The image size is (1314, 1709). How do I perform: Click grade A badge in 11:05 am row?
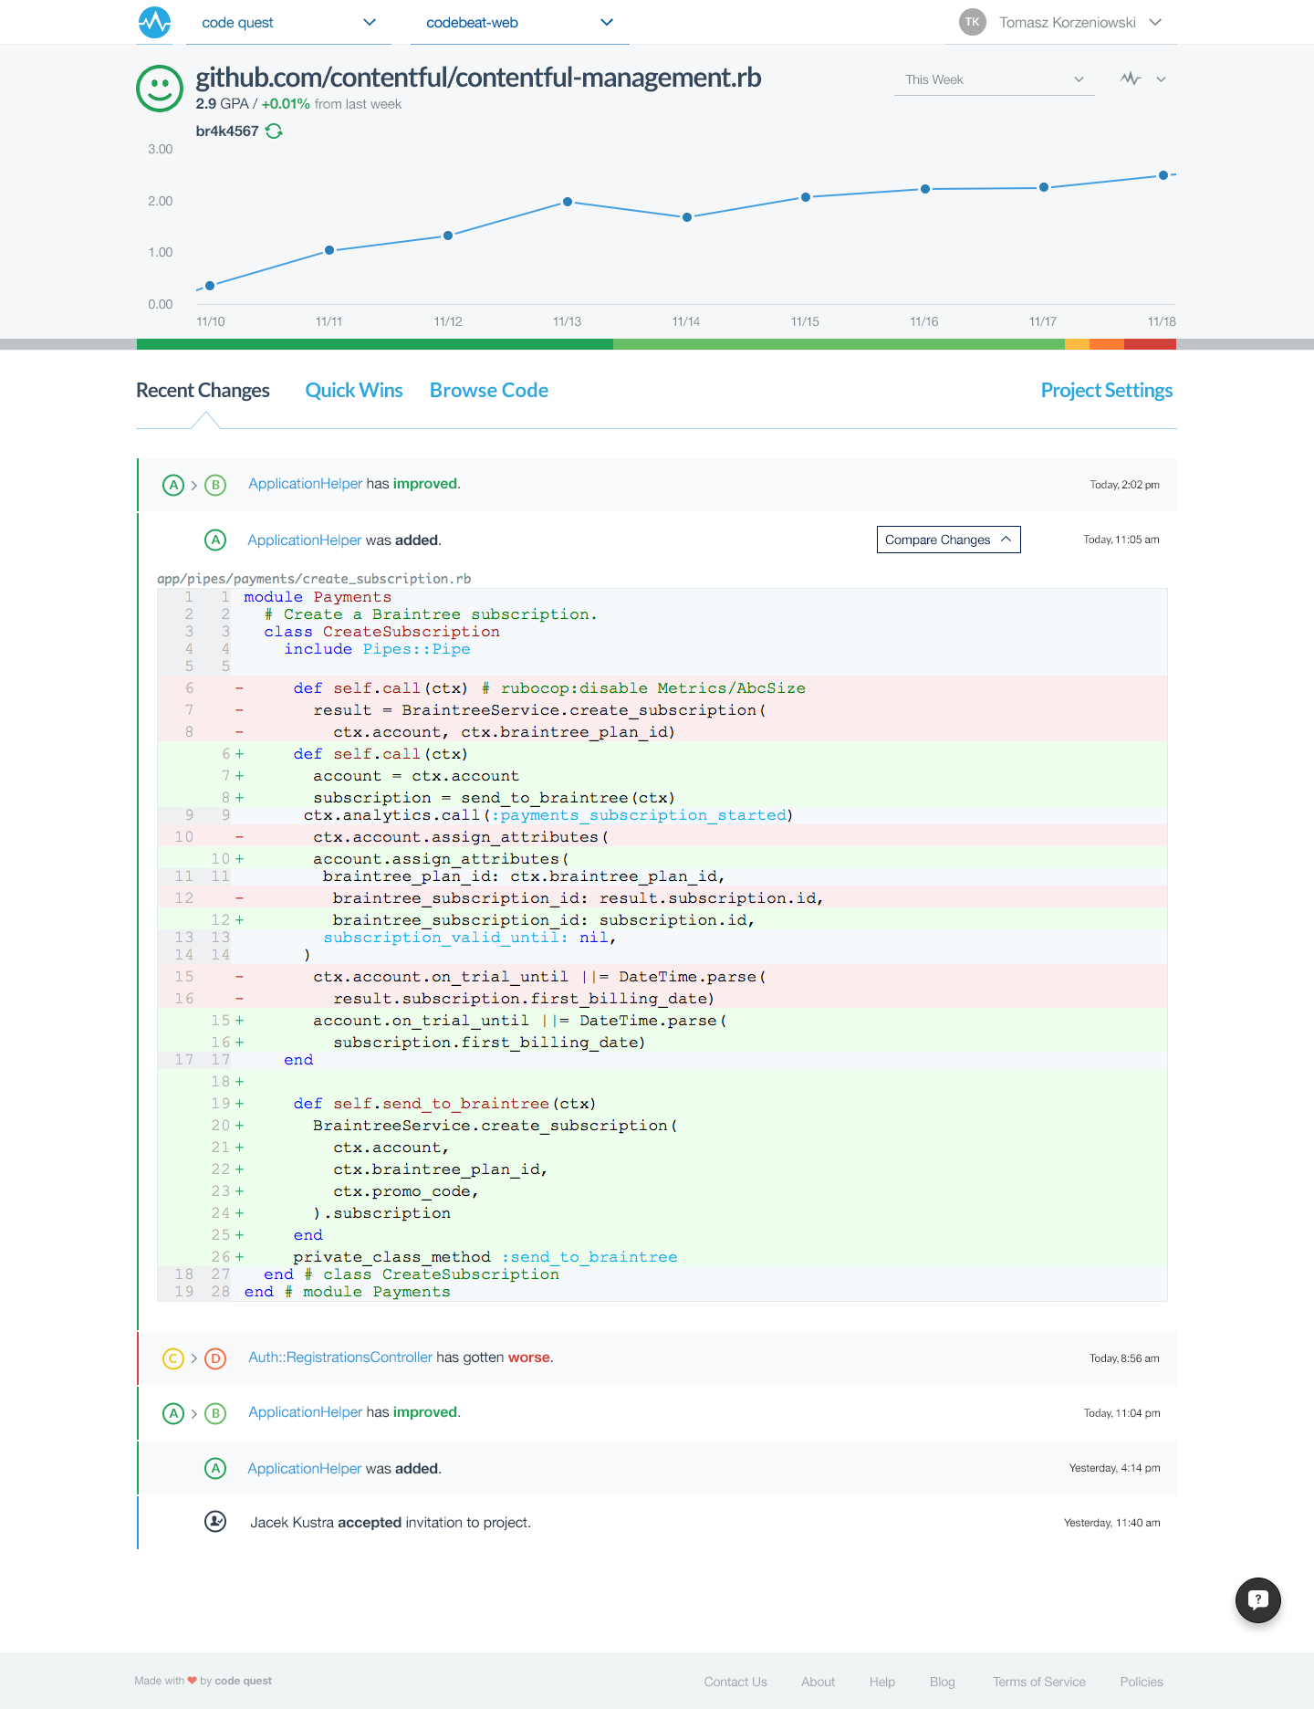tap(215, 540)
